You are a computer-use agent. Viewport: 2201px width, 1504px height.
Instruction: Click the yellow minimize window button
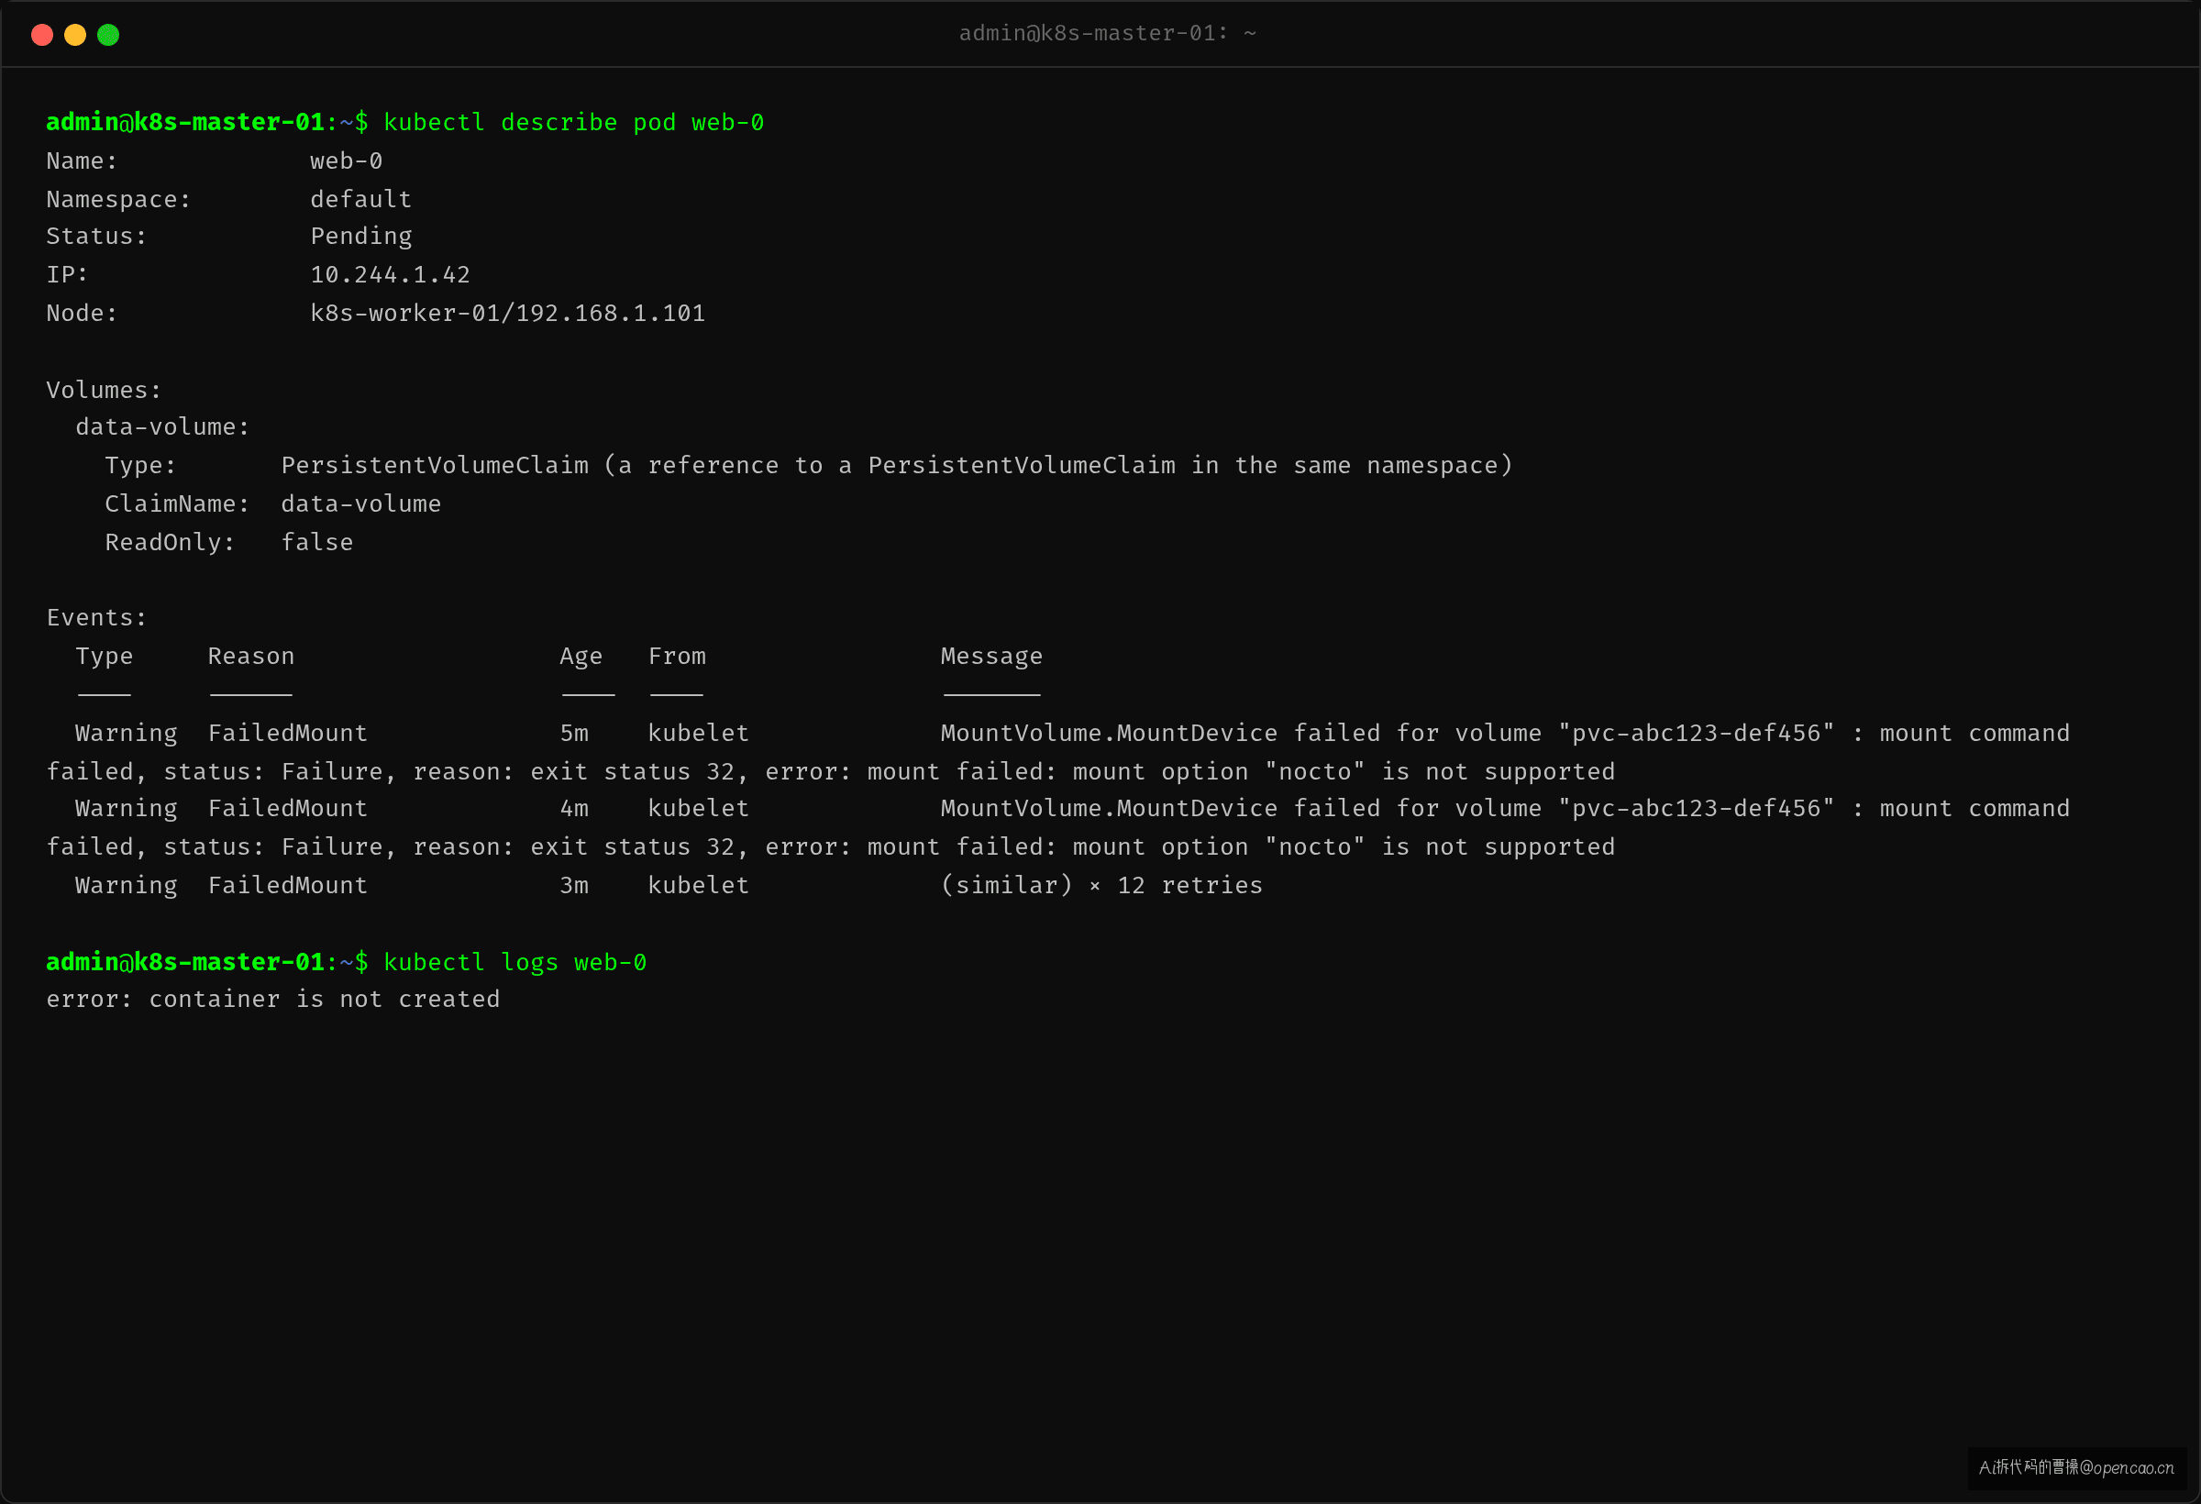[x=75, y=35]
